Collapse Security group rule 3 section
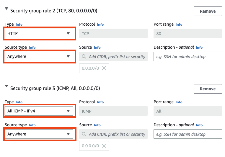This screenshot has height=157, width=225. coord(6,86)
